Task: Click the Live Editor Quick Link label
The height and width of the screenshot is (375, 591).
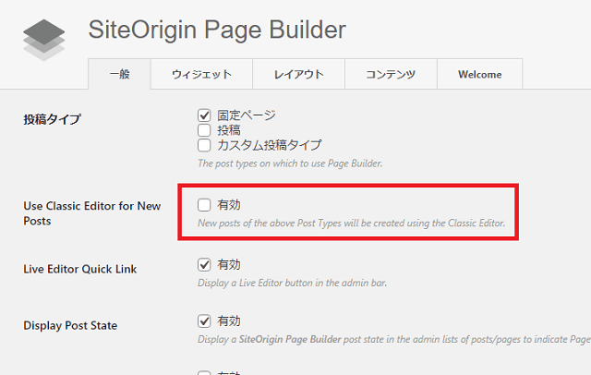Action: [80, 269]
